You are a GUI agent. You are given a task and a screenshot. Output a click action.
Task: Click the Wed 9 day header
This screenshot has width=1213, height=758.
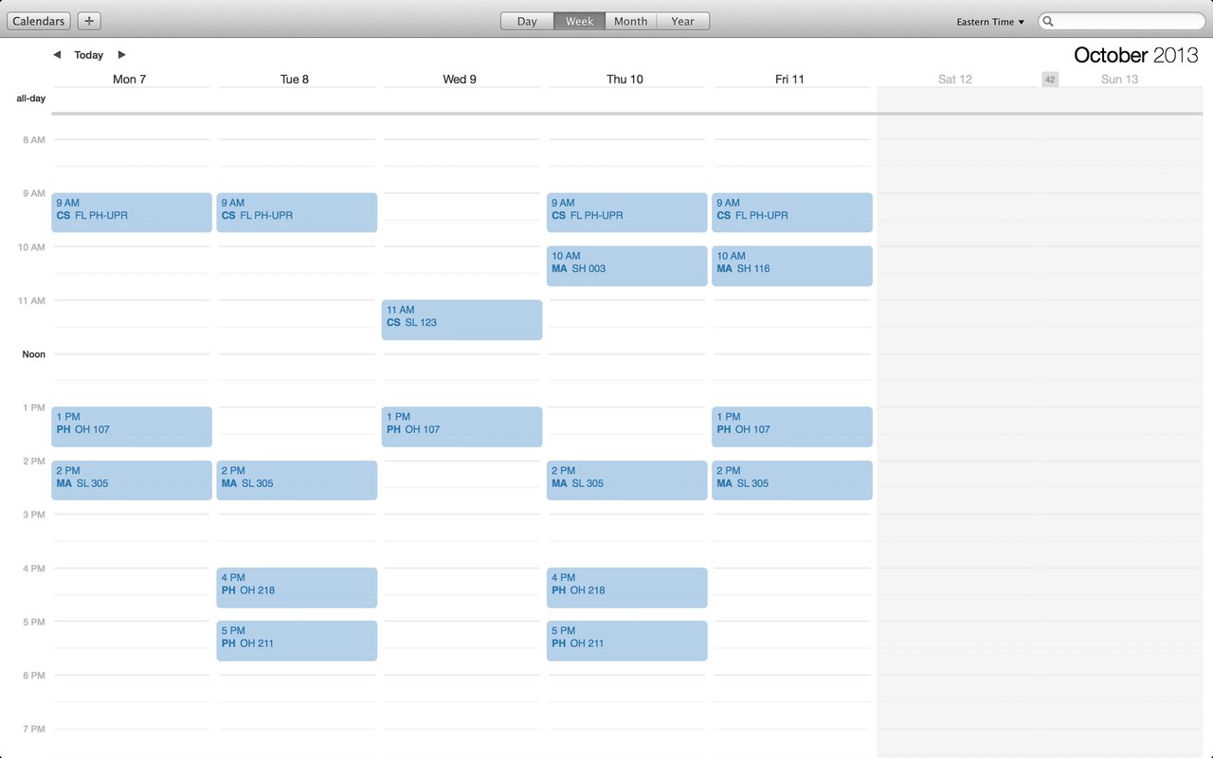[x=460, y=80]
